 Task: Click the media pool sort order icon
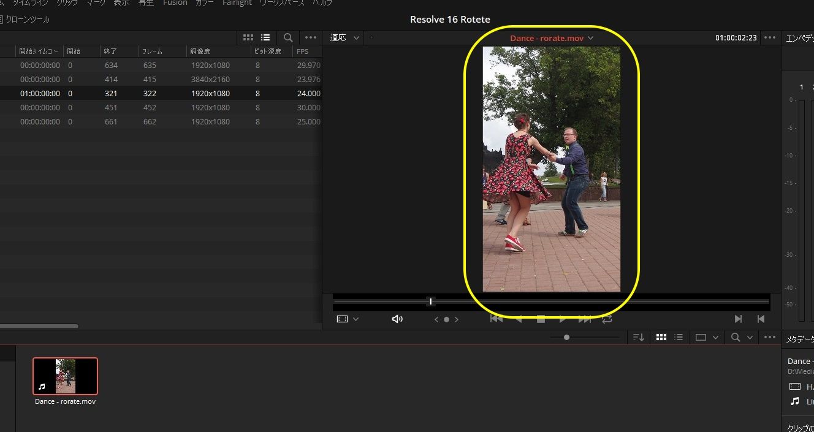[639, 337]
